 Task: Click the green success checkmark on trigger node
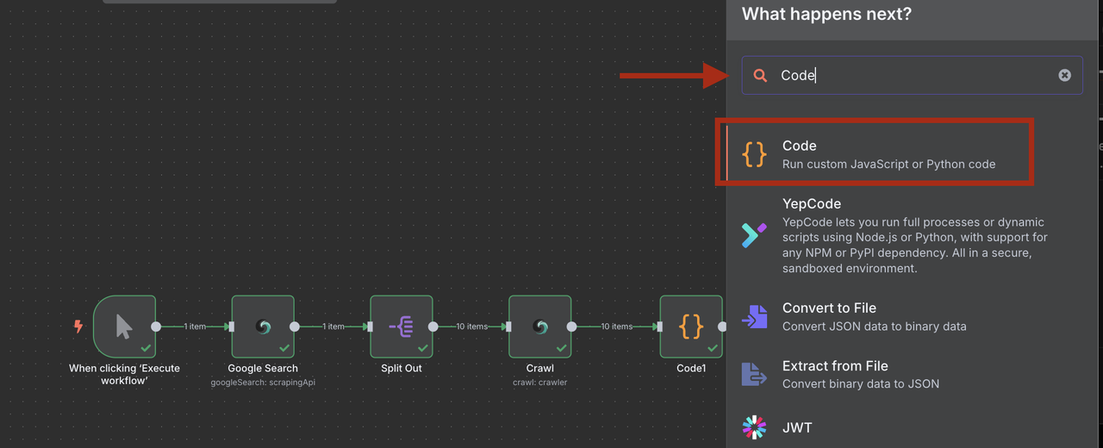pyautogui.click(x=146, y=348)
